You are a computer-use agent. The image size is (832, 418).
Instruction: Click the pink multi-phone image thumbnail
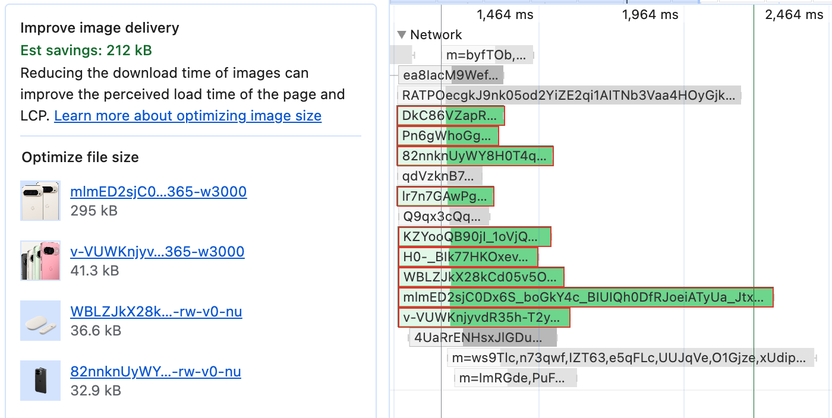click(x=40, y=261)
